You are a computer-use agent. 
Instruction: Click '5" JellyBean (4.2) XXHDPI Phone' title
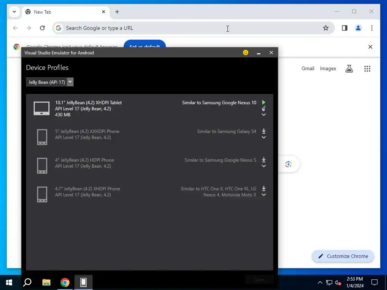[x=87, y=131]
